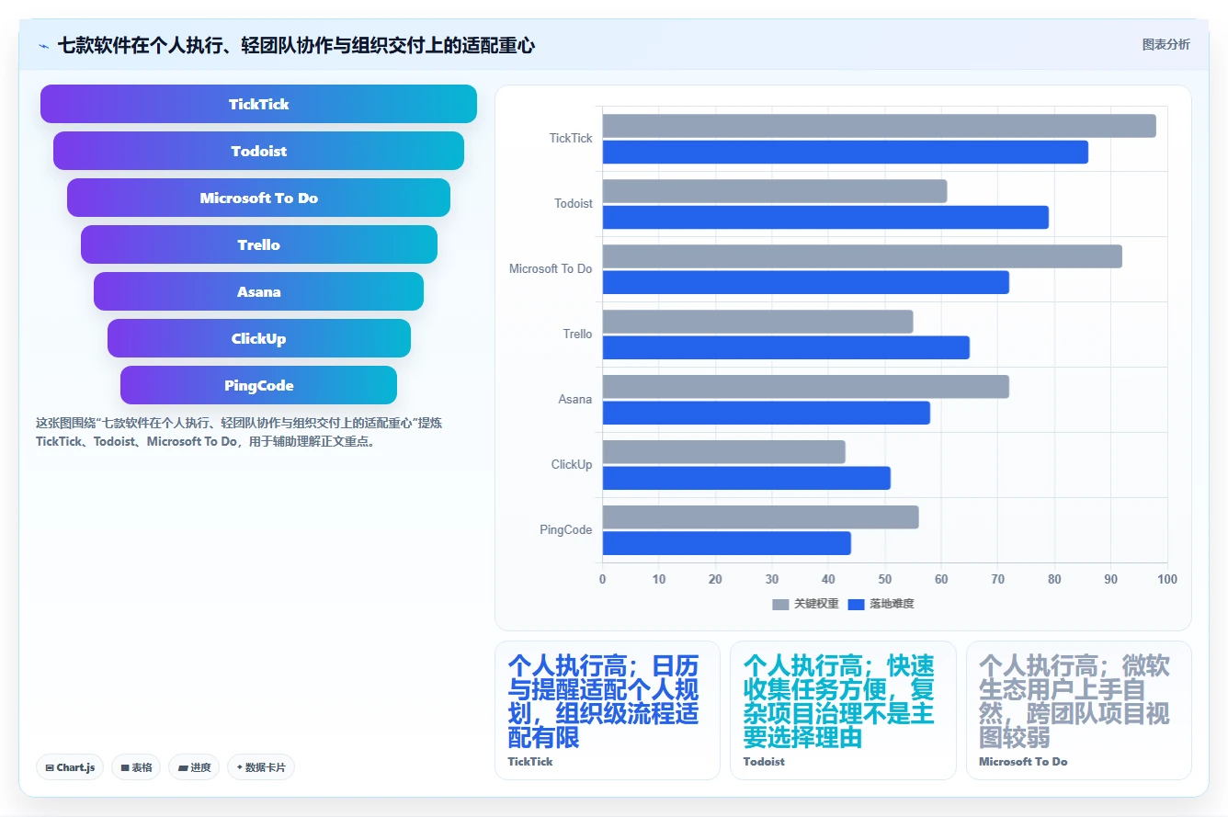Click the 进度 tag chip

pyautogui.click(x=194, y=767)
